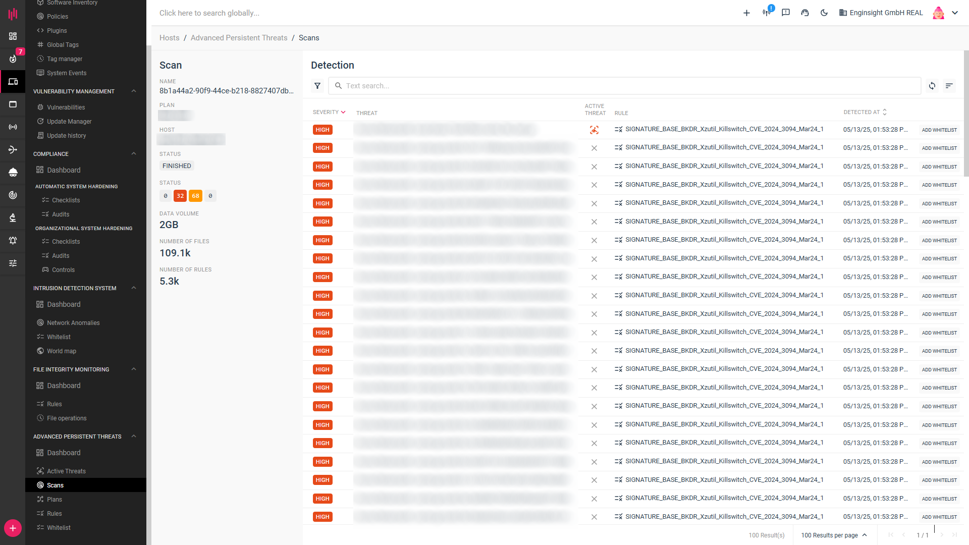Image resolution: width=969 pixels, height=545 pixels.
Task: Click the active threat icon in first row
Action: pyautogui.click(x=594, y=130)
